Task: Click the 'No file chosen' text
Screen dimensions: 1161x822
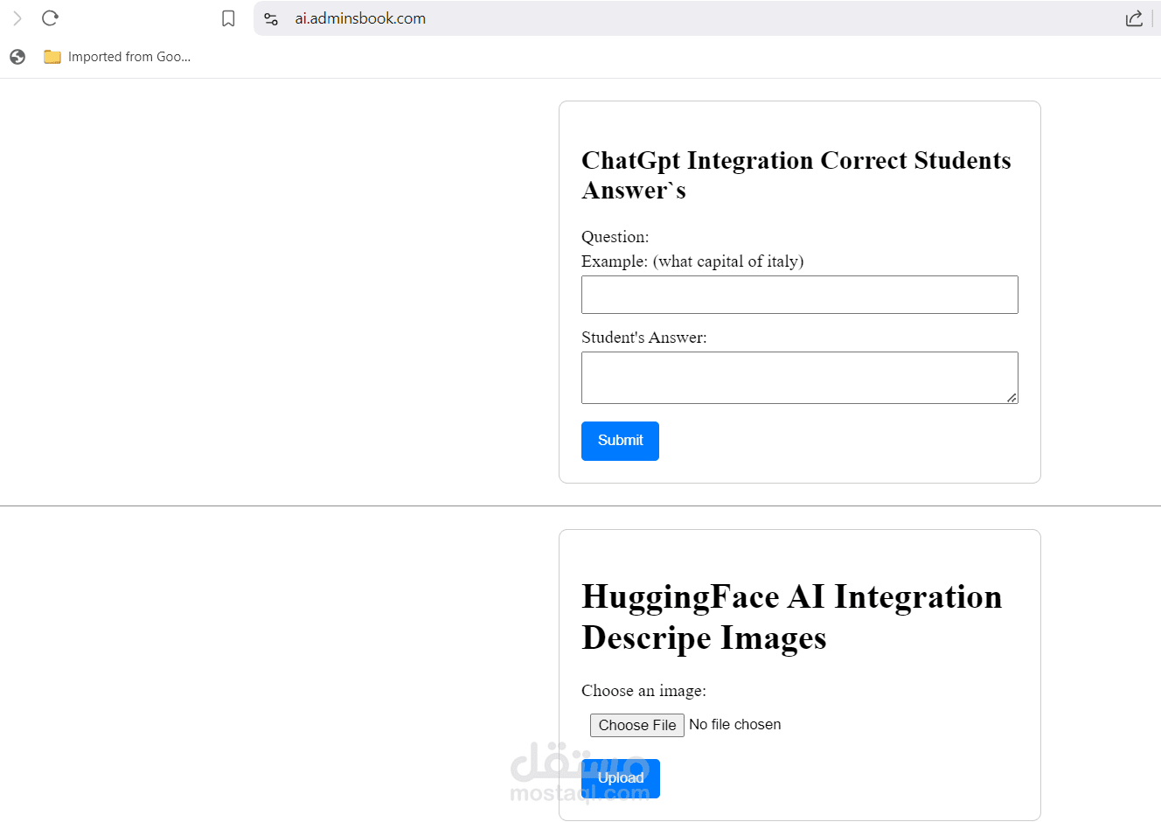Action: point(735,724)
